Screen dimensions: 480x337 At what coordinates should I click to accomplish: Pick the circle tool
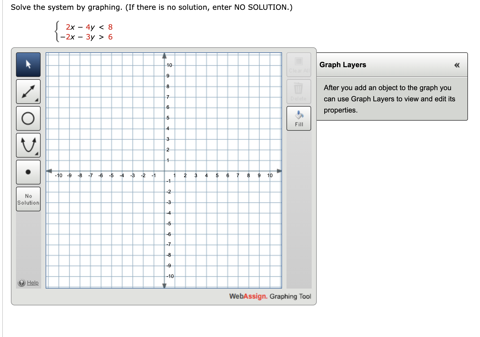(28, 118)
